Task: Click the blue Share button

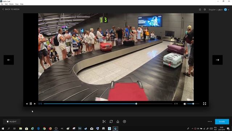Action: [222, 122]
